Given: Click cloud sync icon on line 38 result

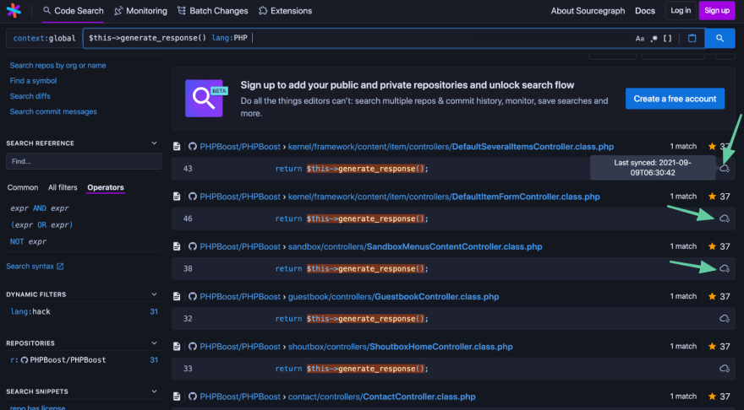Looking at the screenshot, I should coord(724,268).
